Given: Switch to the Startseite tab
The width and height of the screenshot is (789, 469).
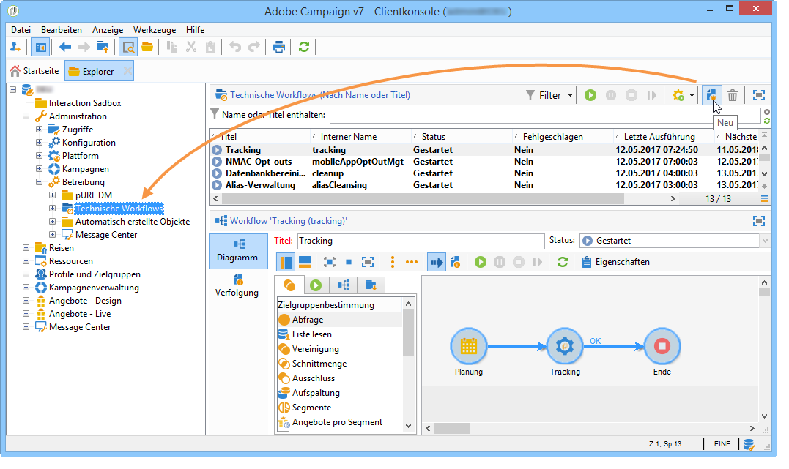Looking at the screenshot, I should point(34,71).
